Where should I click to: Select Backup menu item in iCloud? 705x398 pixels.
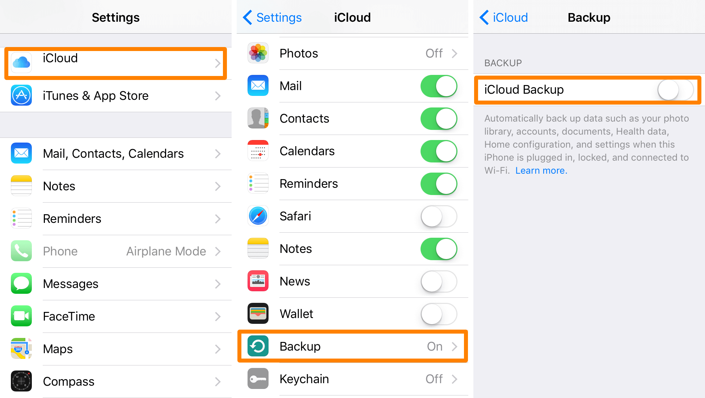(x=352, y=346)
